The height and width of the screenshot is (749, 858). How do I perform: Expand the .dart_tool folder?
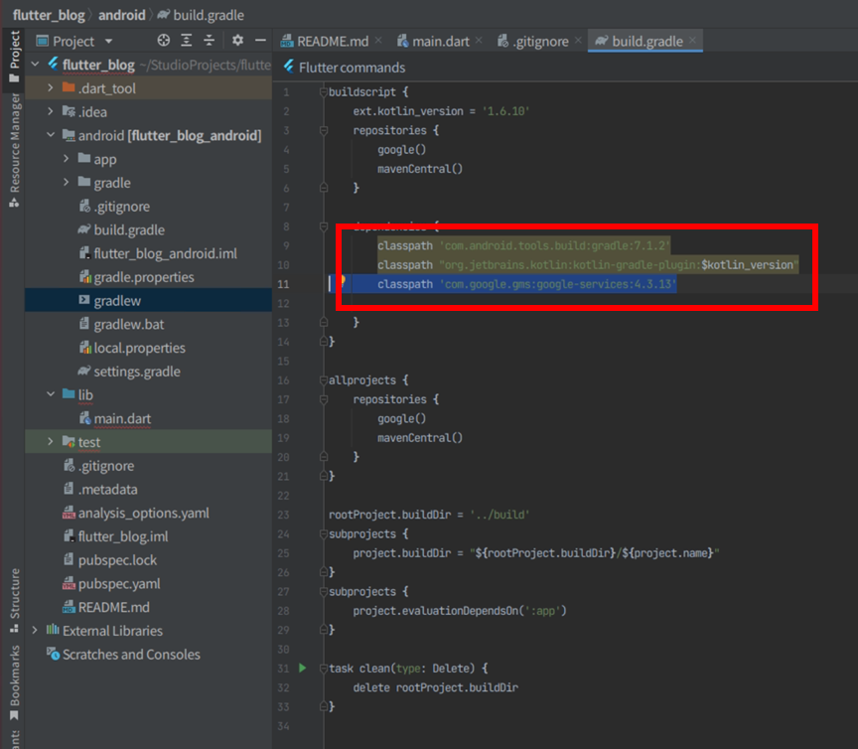51,87
